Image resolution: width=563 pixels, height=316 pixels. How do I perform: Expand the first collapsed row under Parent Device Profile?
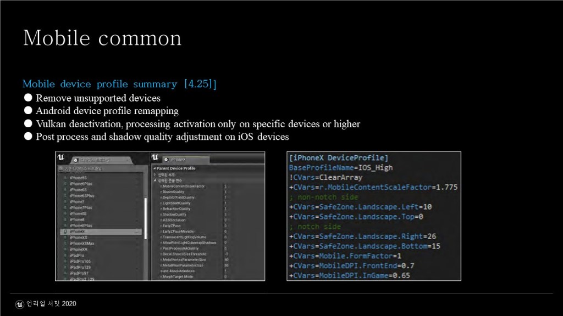(x=154, y=174)
